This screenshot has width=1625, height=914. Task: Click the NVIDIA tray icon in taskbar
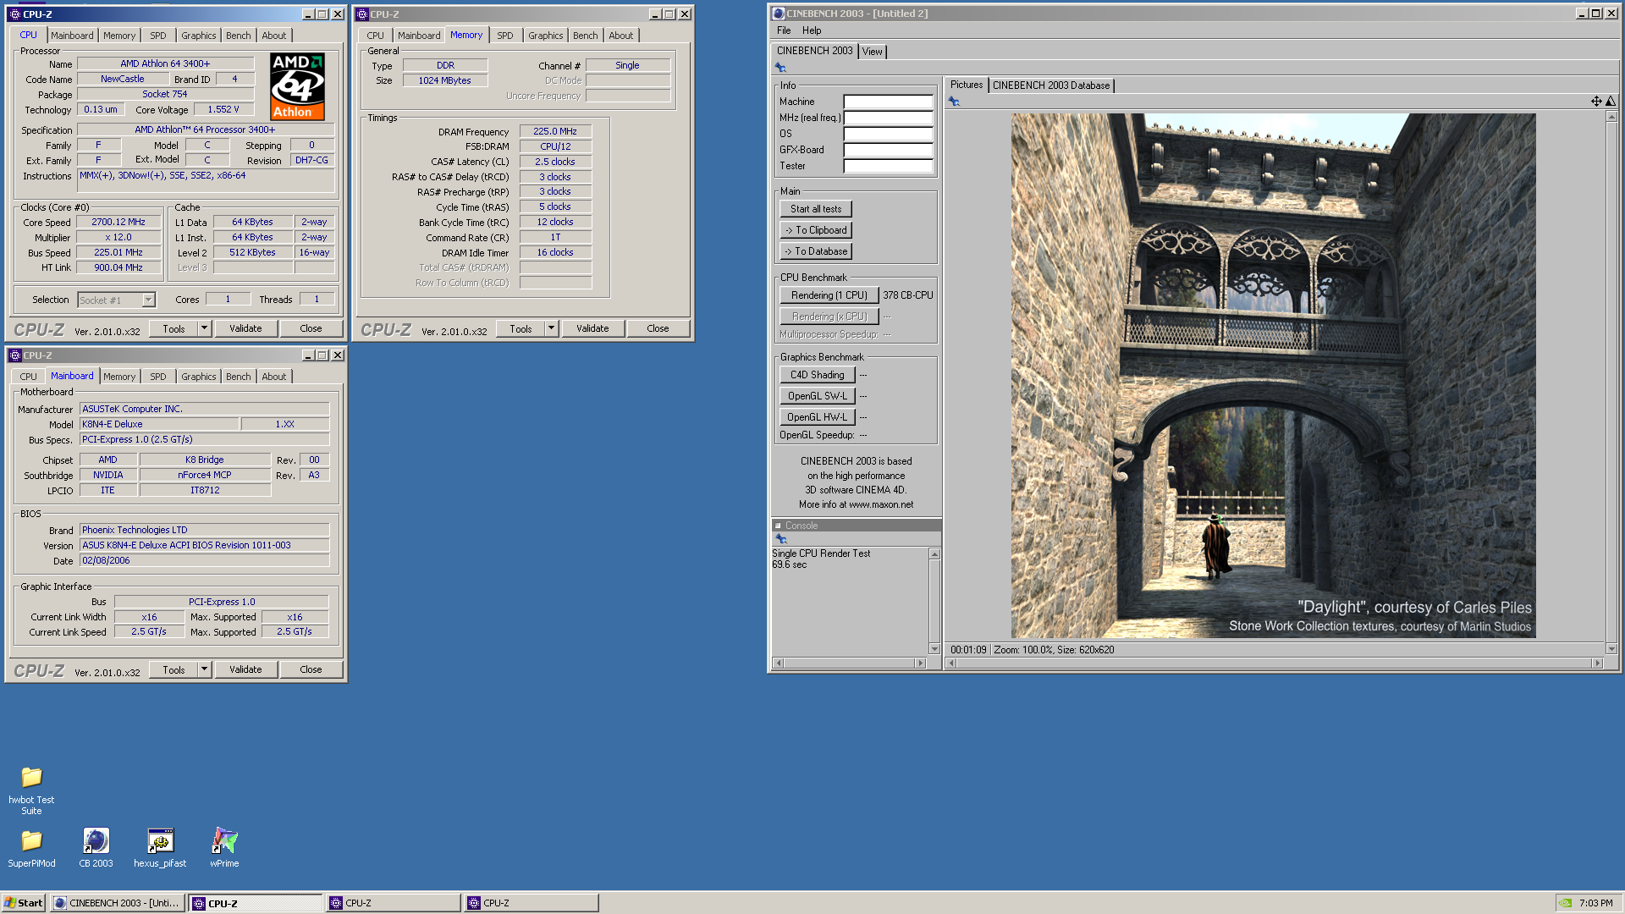point(1567,903)
